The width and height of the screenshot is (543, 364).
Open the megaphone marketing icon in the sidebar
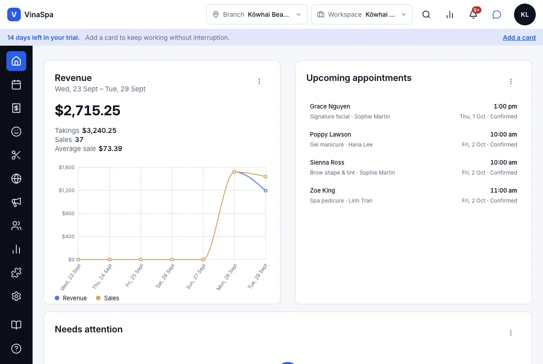pyautogui.click(x=16, y=202)
